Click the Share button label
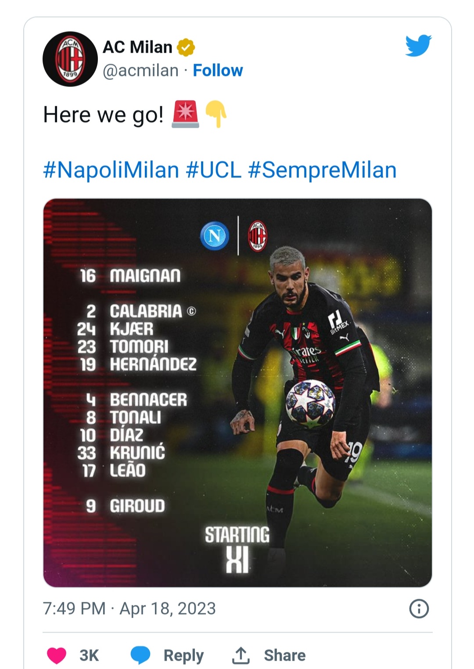 coord(284,655)
